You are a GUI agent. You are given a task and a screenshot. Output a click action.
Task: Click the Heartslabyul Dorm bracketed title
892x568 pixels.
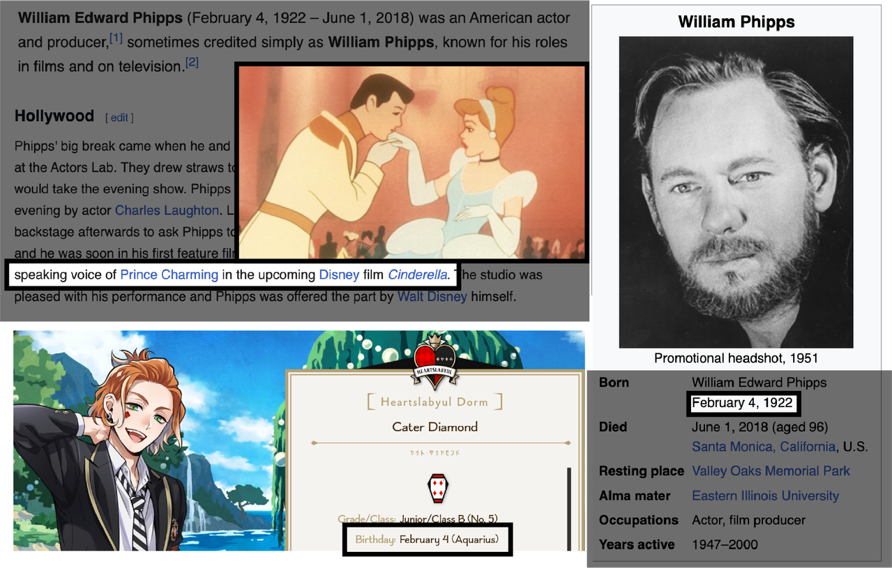click(x=434, y=402)
